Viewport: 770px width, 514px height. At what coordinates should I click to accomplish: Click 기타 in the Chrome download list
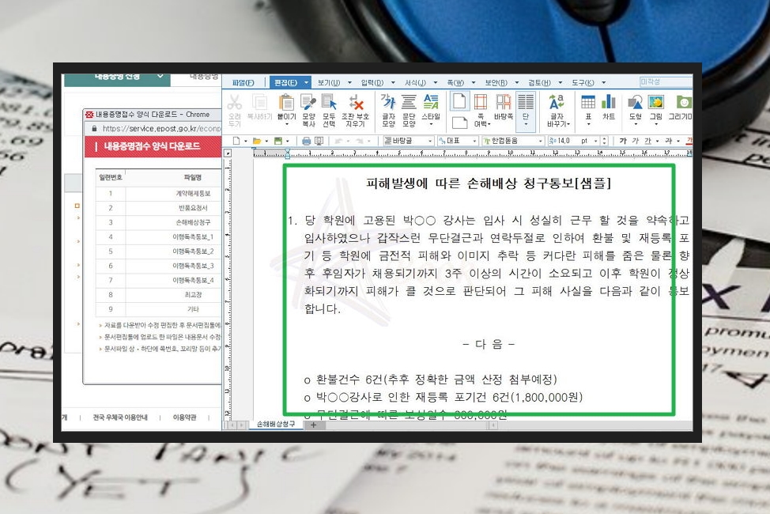pyautogui.click(x=193, y=309)
